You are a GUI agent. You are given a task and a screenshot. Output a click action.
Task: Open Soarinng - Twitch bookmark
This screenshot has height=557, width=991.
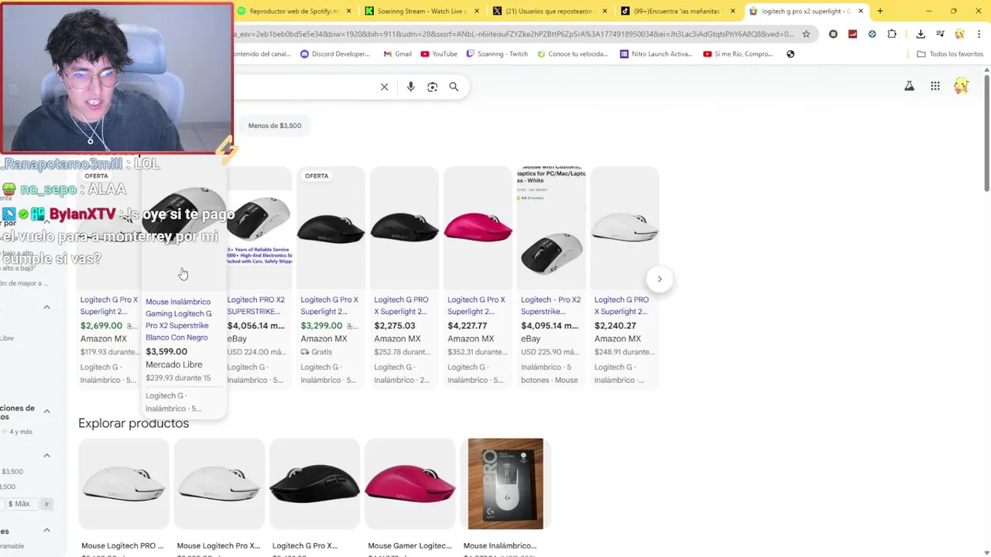(x=496, y=54)
